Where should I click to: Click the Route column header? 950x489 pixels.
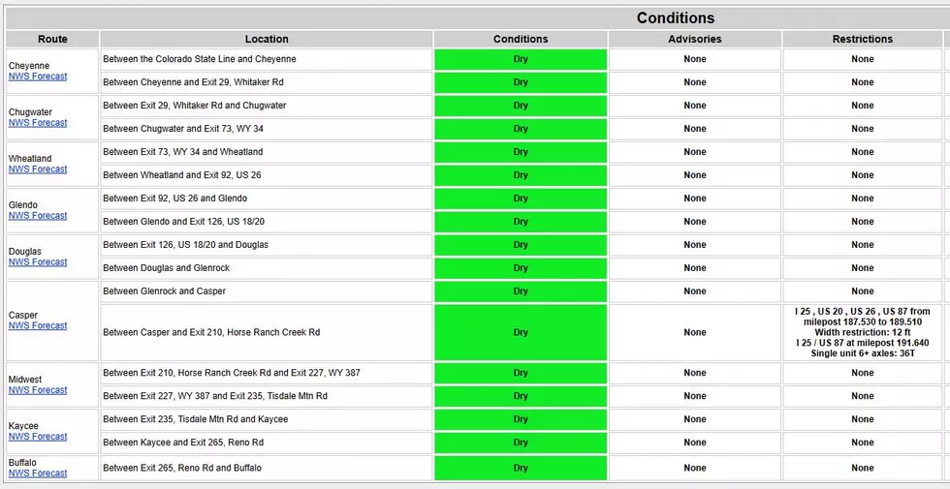[52, 40]
